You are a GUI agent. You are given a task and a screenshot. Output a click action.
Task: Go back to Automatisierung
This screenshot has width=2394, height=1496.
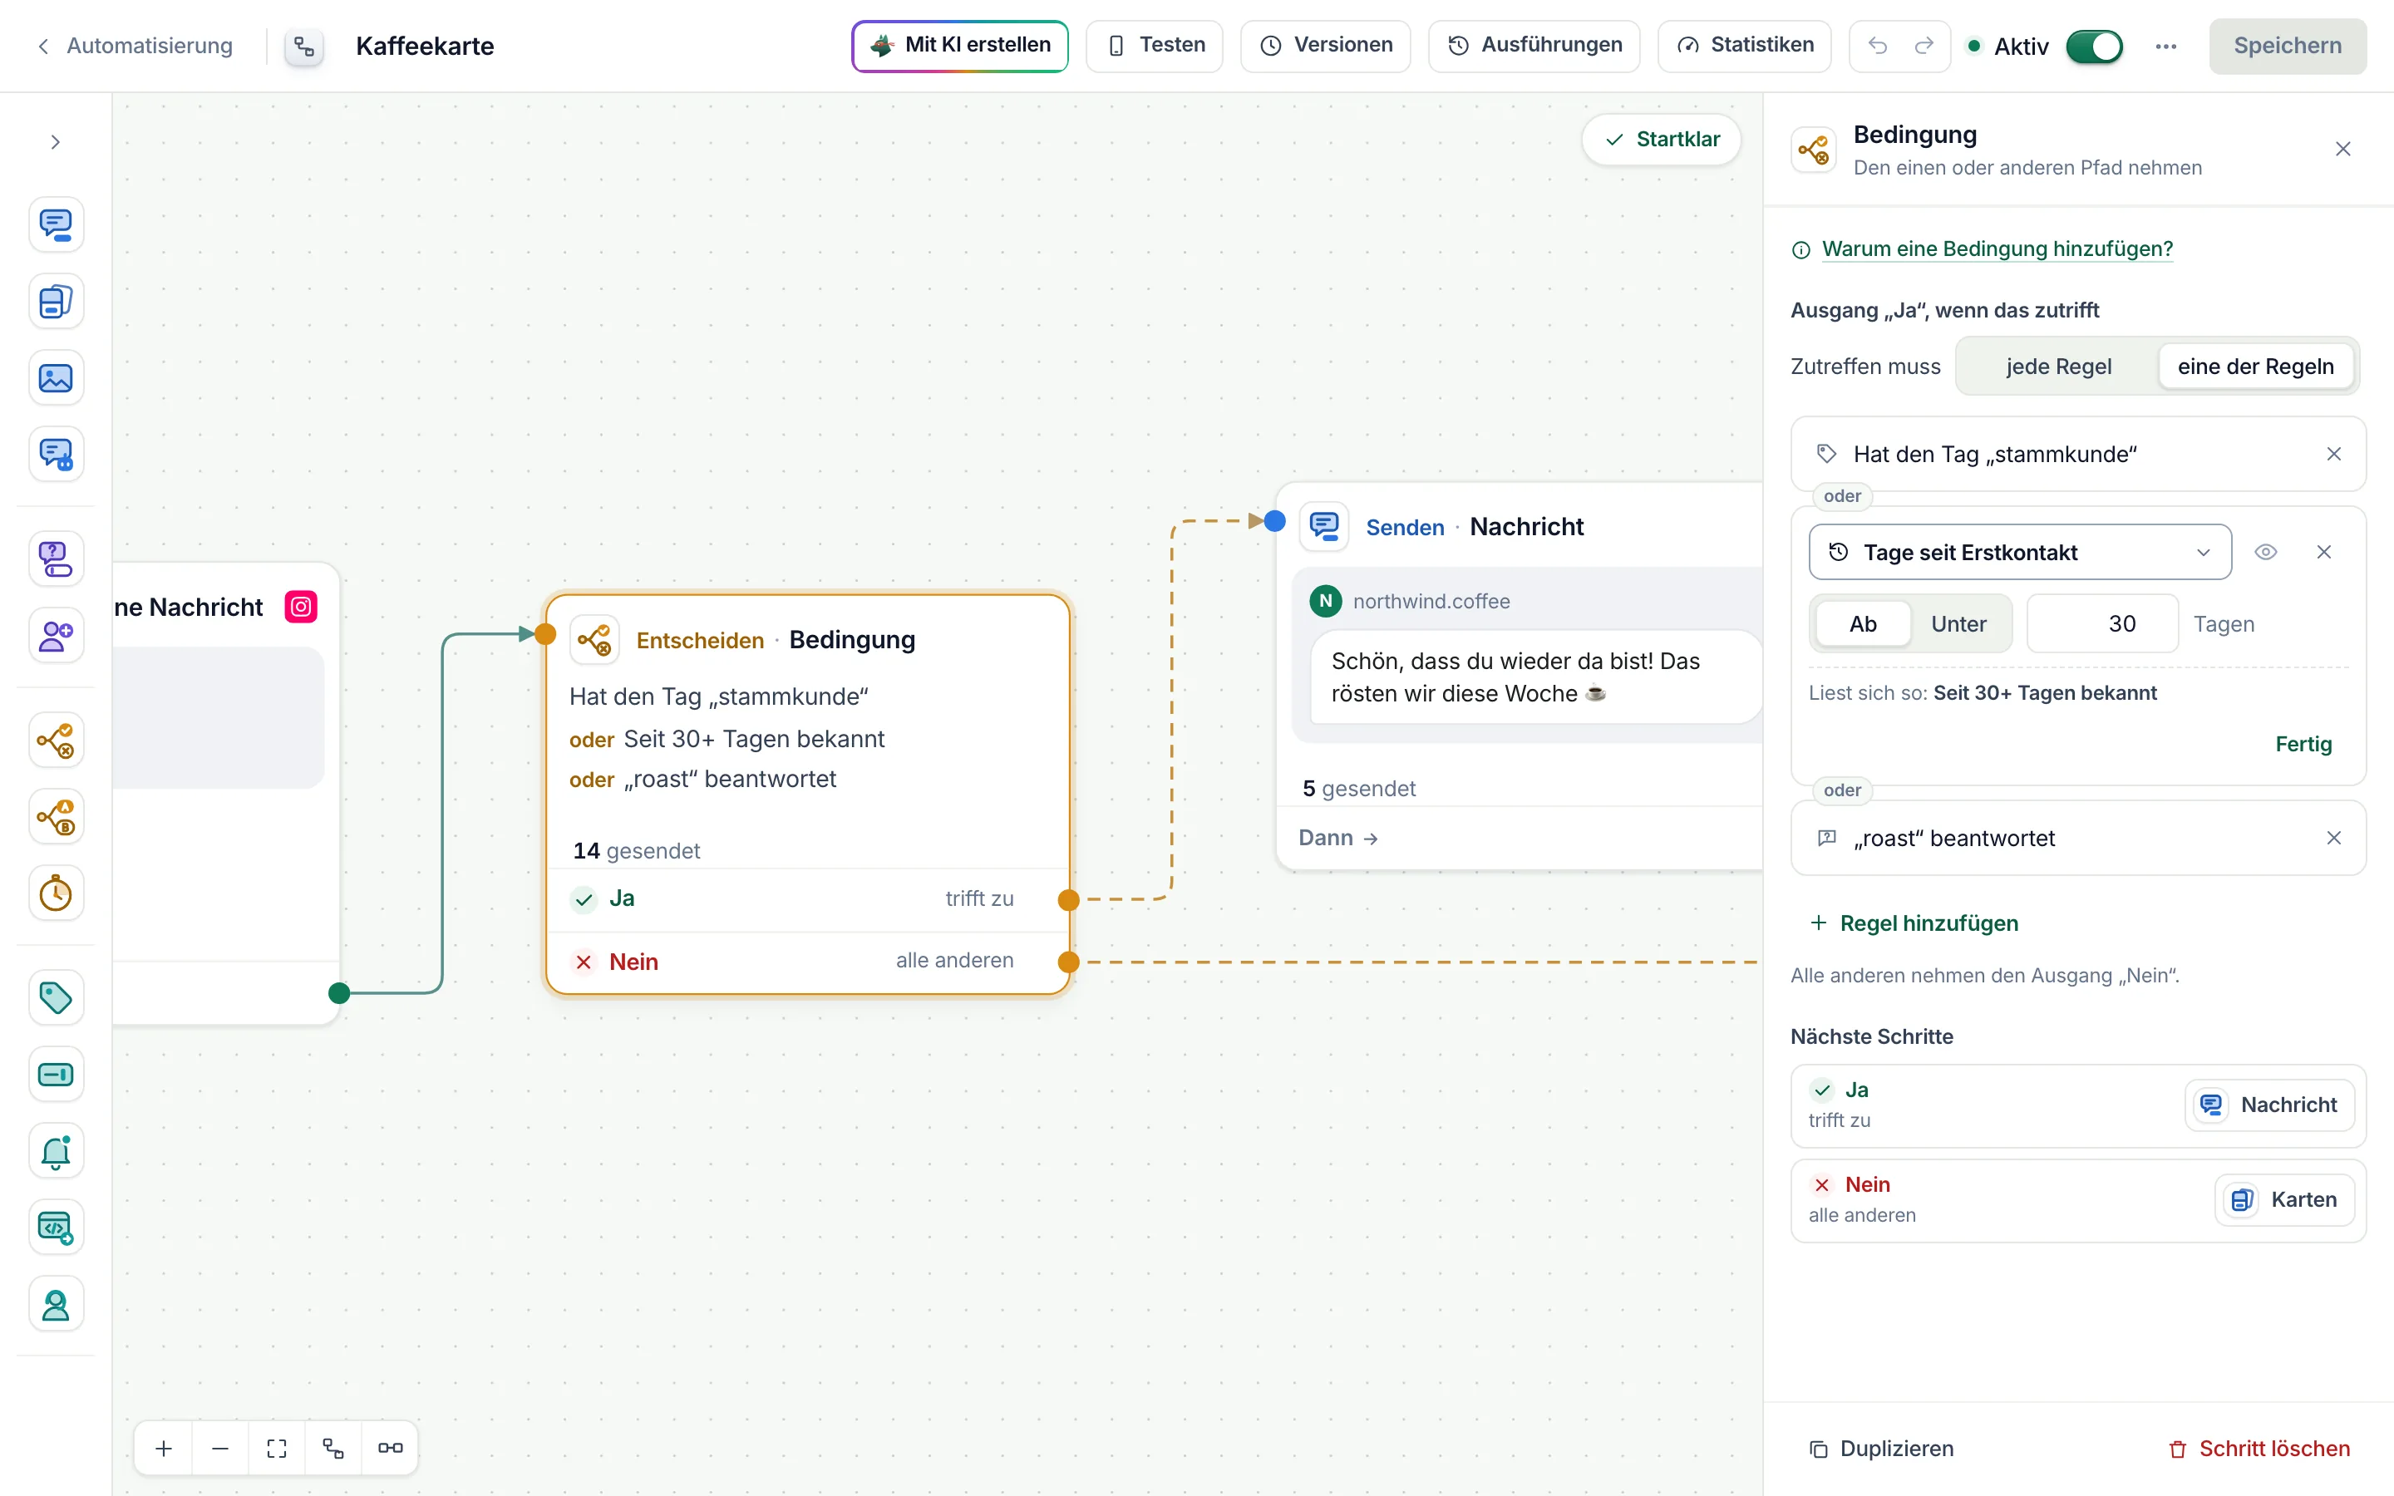135,46
